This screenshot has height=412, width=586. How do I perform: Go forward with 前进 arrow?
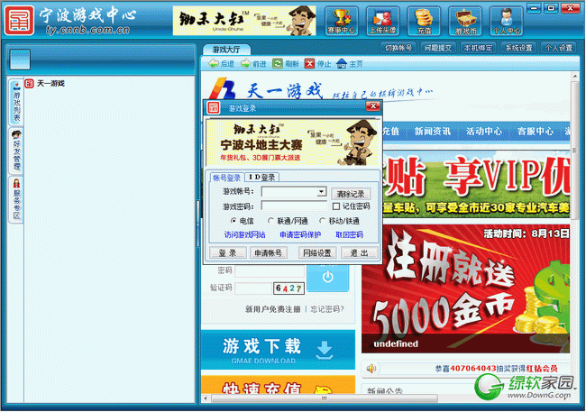click(x=253, y=64)
